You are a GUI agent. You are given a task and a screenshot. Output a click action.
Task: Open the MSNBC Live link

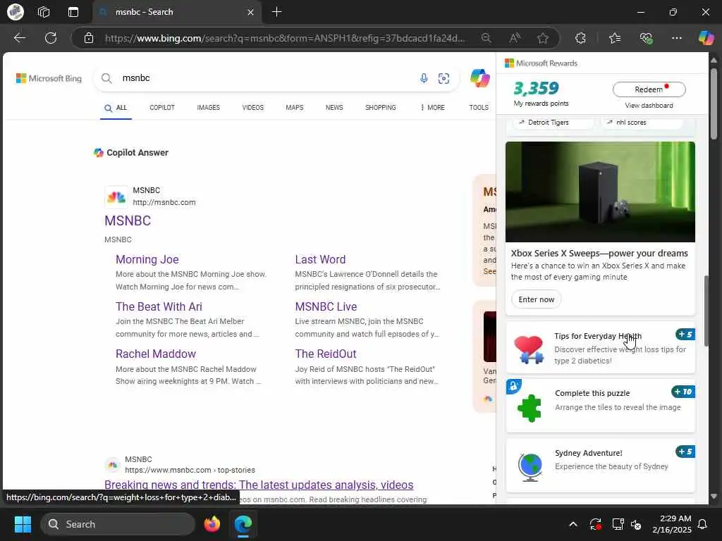[326, 307]
